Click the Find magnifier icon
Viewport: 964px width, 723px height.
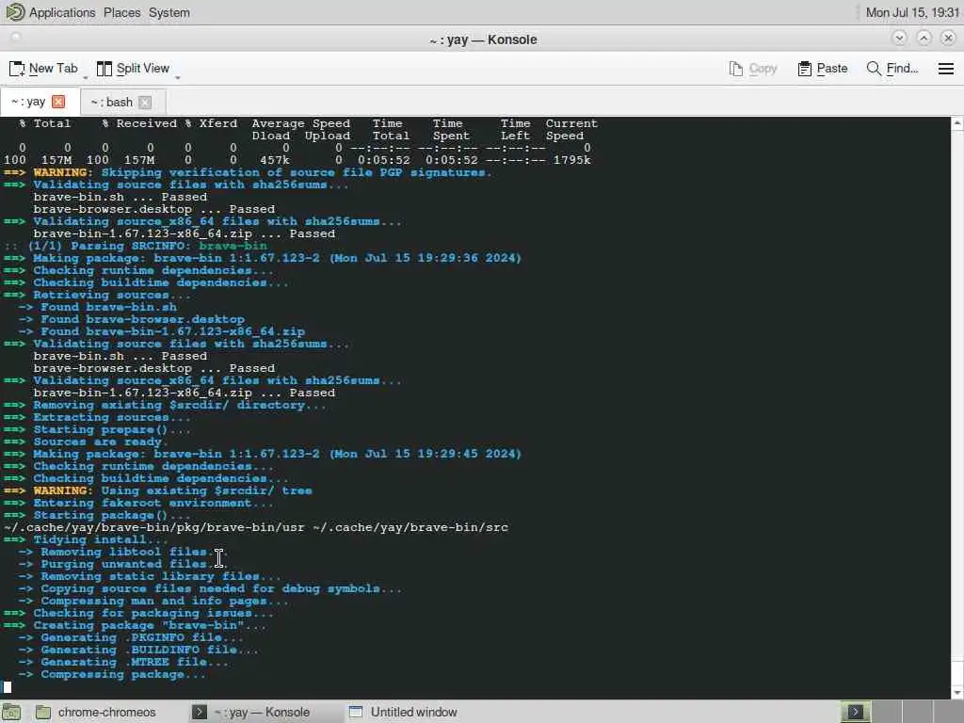point(873,68)
